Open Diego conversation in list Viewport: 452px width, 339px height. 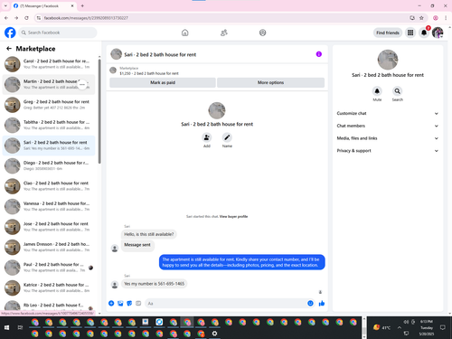pos(49,165)
